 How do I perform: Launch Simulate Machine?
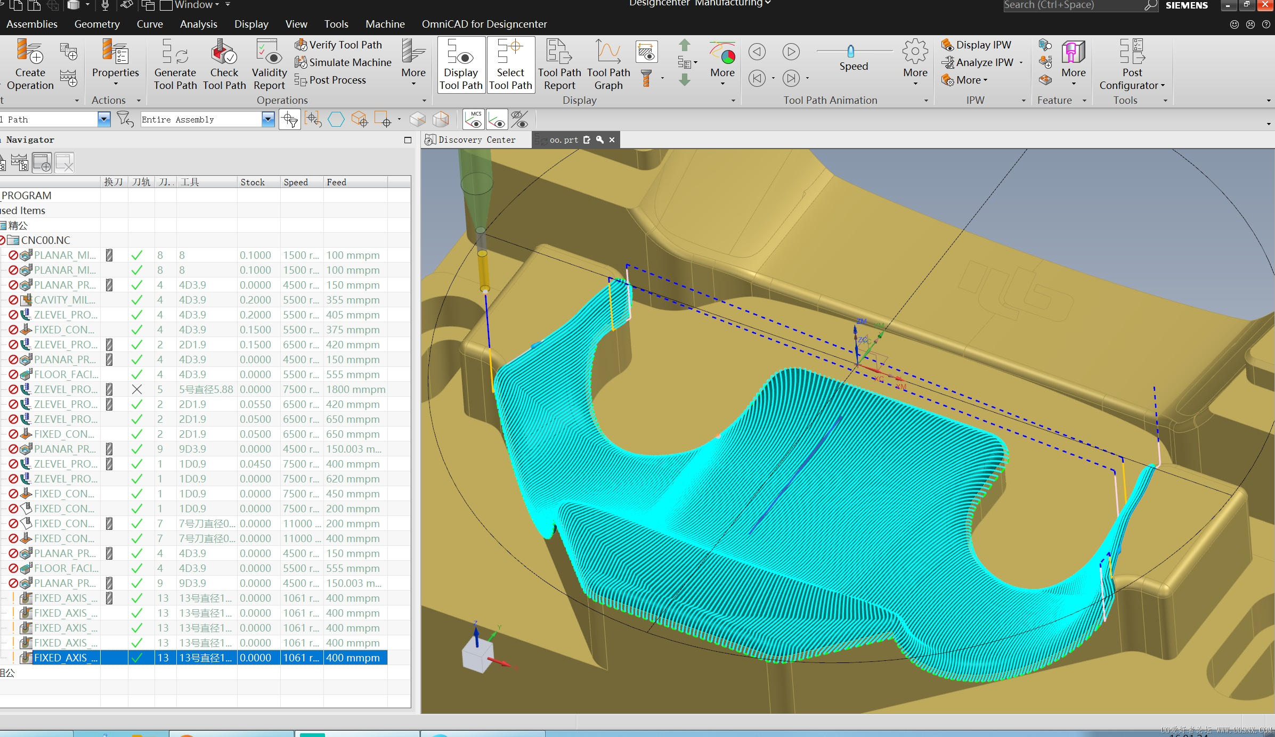click(343, 62)
